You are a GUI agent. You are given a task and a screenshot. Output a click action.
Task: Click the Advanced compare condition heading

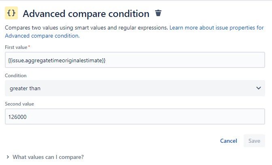point(86,13)
